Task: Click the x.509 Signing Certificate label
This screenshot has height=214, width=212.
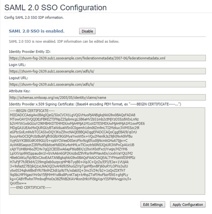Action: (95, 104)
